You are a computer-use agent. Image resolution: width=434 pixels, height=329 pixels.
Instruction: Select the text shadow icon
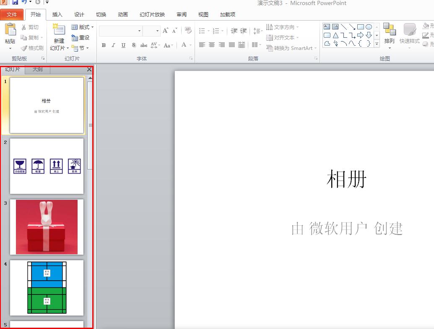pyautogui.click(x=133, y=45)
